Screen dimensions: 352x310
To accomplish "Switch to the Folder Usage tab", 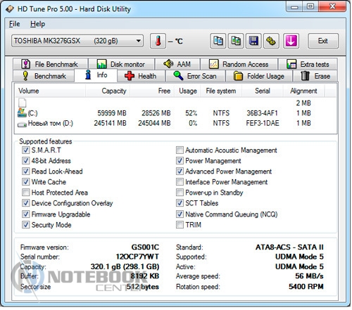I will point(259,76).
